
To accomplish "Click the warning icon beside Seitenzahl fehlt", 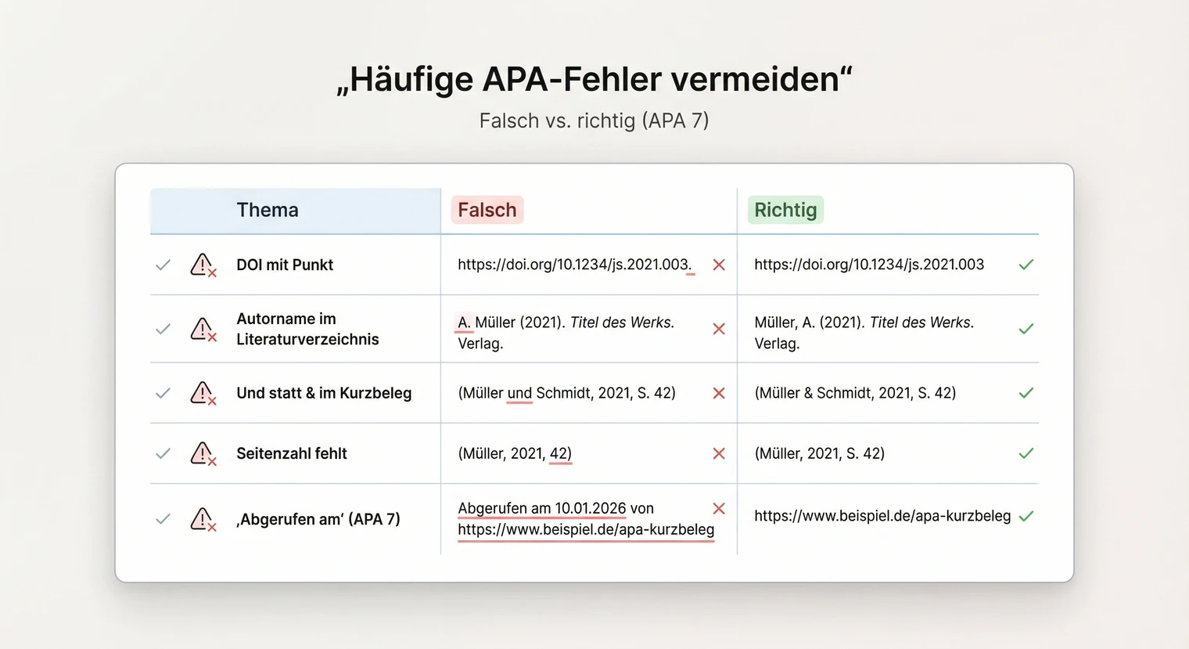I will coord(203,453).
